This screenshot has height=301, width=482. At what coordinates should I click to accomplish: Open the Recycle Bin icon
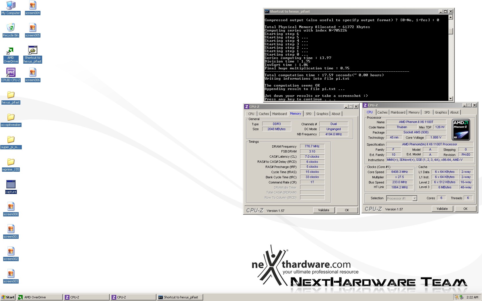point(11,30)
